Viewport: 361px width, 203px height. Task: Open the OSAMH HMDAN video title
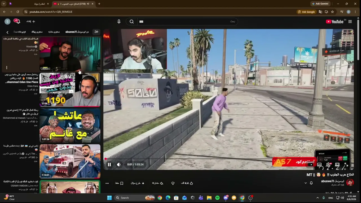point(21,182)
